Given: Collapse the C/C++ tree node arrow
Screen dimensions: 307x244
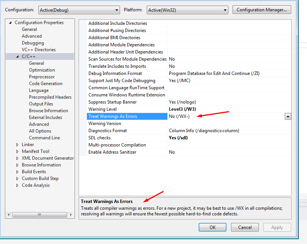Looking at the screenshot, I should point(17,56).
